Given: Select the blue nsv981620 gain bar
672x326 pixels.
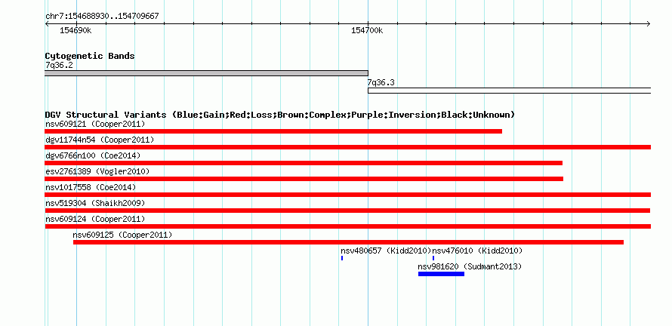Looking at the screenshot, I should click(442, 274).
